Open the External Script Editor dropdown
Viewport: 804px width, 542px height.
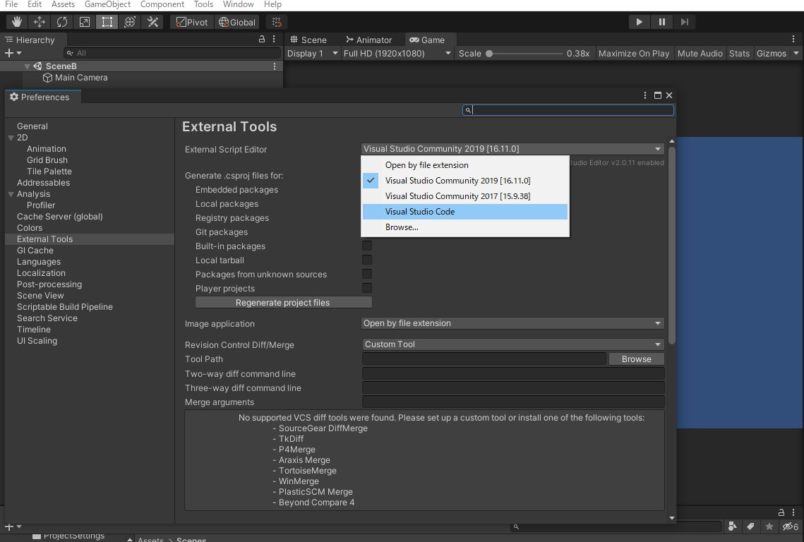click(x=512, y=149)
